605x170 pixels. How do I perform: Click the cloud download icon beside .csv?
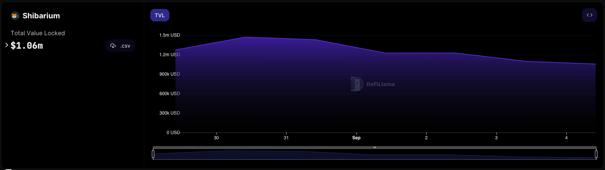pos(113,46)
